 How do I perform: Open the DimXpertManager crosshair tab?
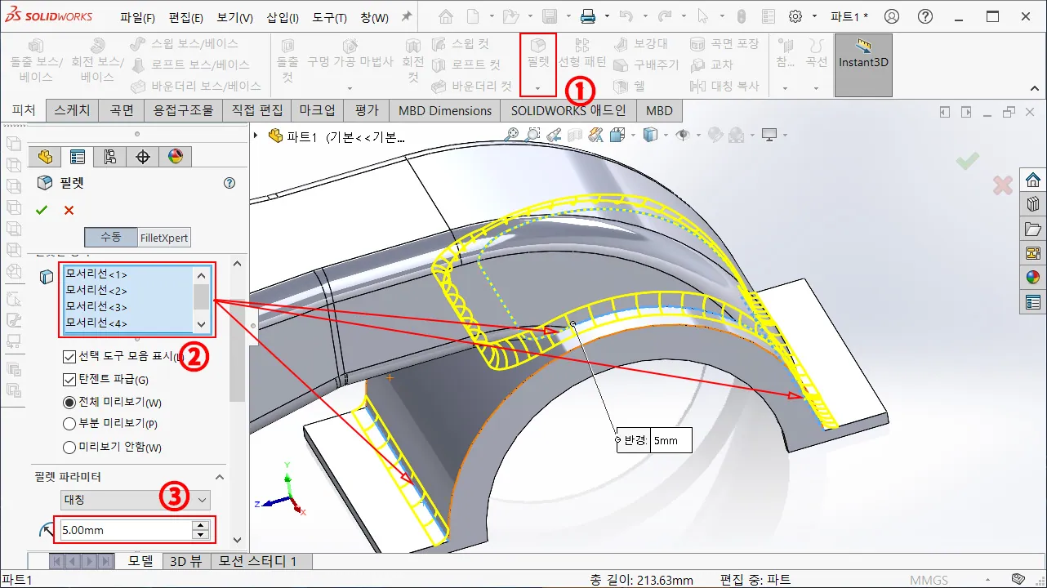[143, 157]
